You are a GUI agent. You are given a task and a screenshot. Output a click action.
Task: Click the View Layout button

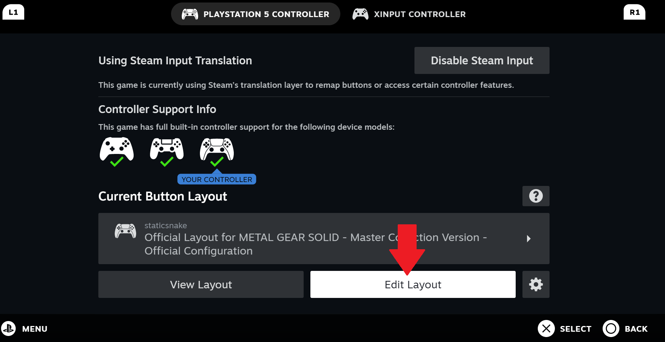tap(201, 284)
